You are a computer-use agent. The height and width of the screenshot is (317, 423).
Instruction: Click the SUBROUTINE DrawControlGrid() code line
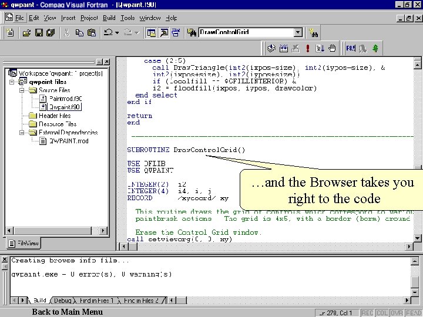(x=186, y=150)
